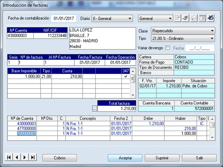Click the Debe column header

click(x=148, y=118)
